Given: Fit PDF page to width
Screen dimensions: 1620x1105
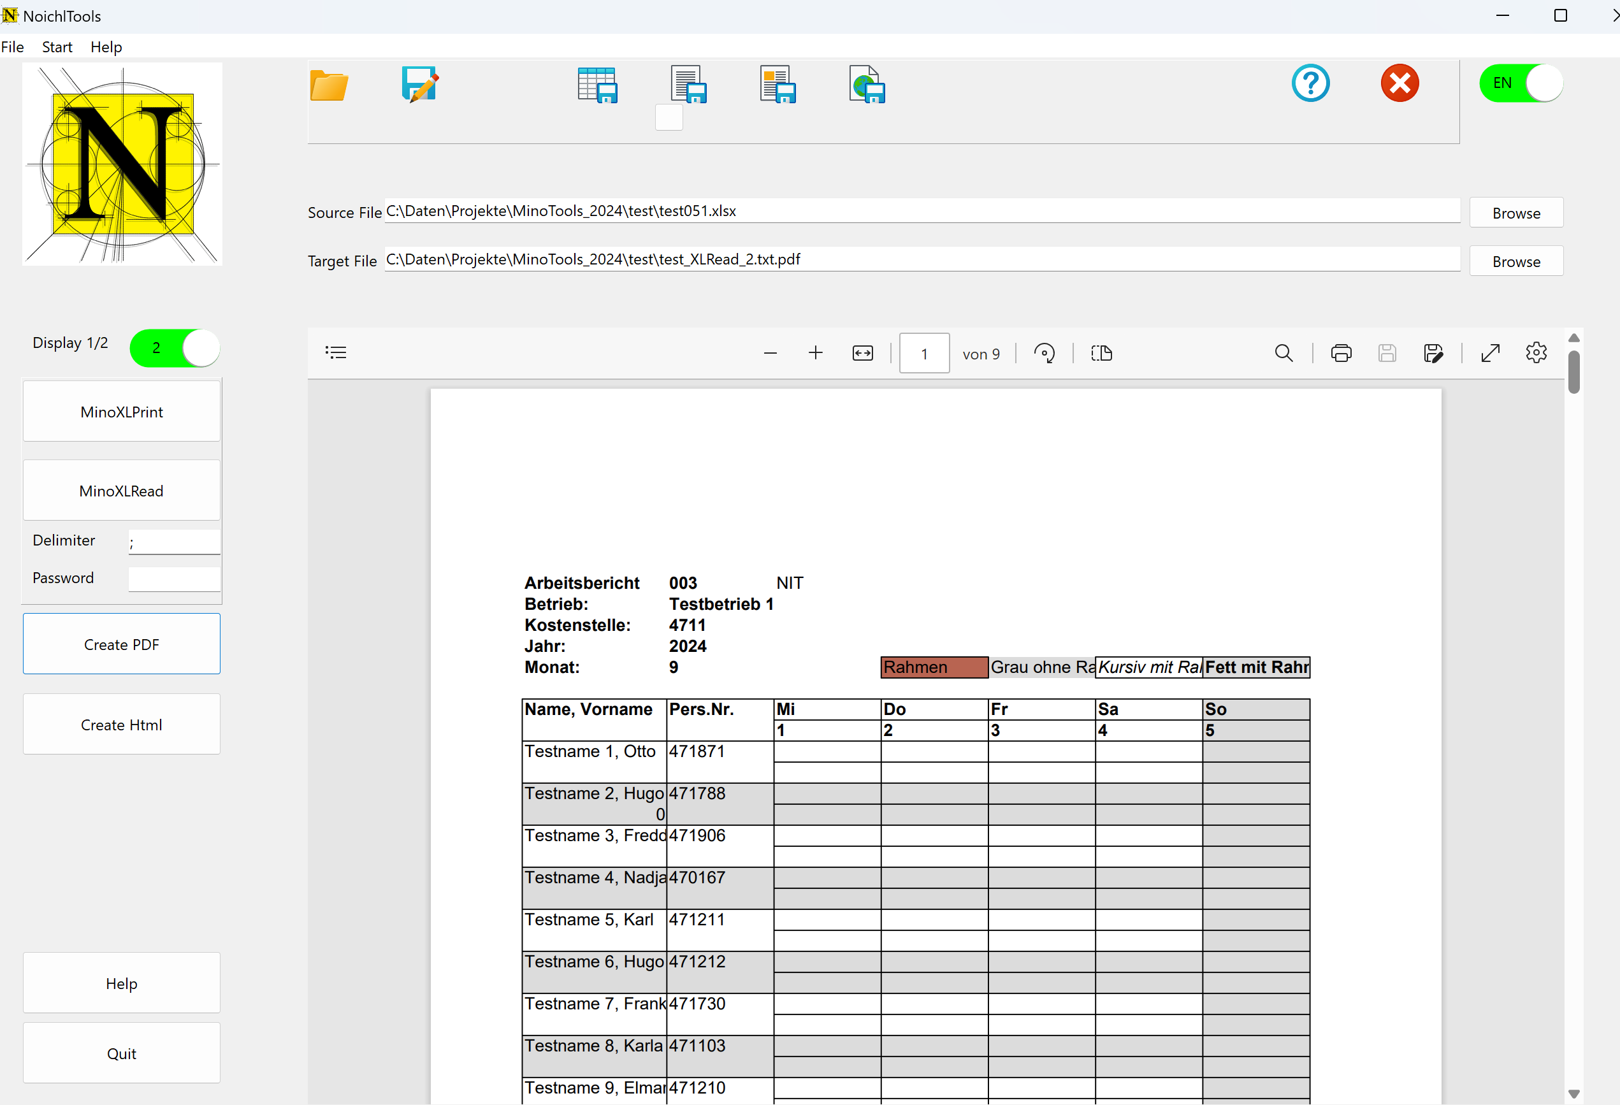Looking at the screenshot, I should pyautogui.click(x=863, y=354).
